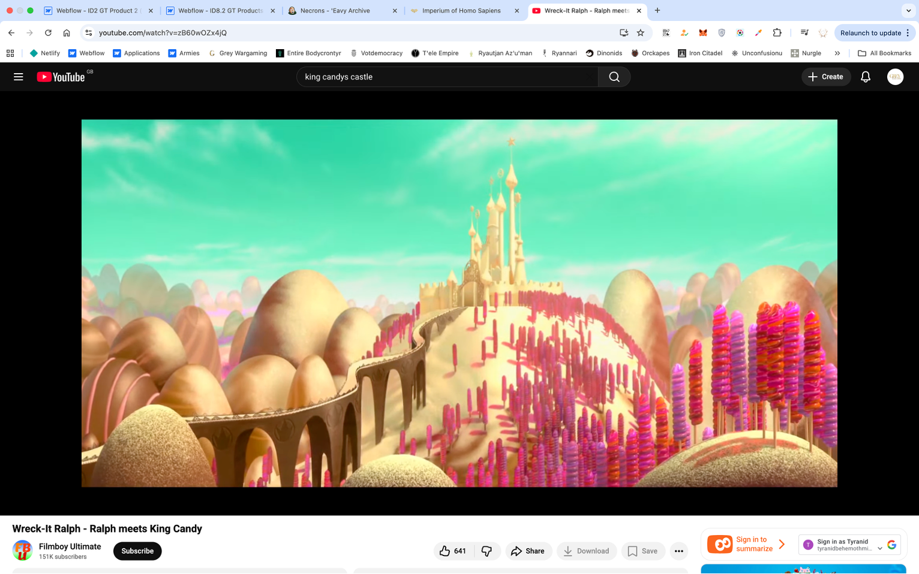This screenshot has height=574, width=919.
Task: Open the Armies bookmark
Action: point(184,53)
